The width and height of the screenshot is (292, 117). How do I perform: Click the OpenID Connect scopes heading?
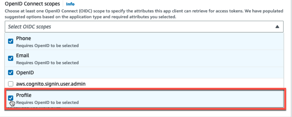point(32,4)
